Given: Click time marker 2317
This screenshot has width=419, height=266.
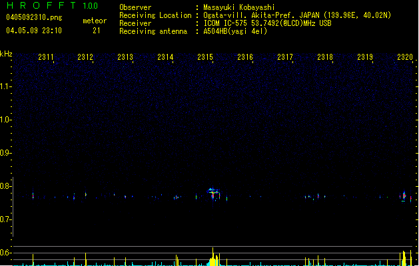Looking at the screenshot, I should pyautogui.click(x=285, y=57).
